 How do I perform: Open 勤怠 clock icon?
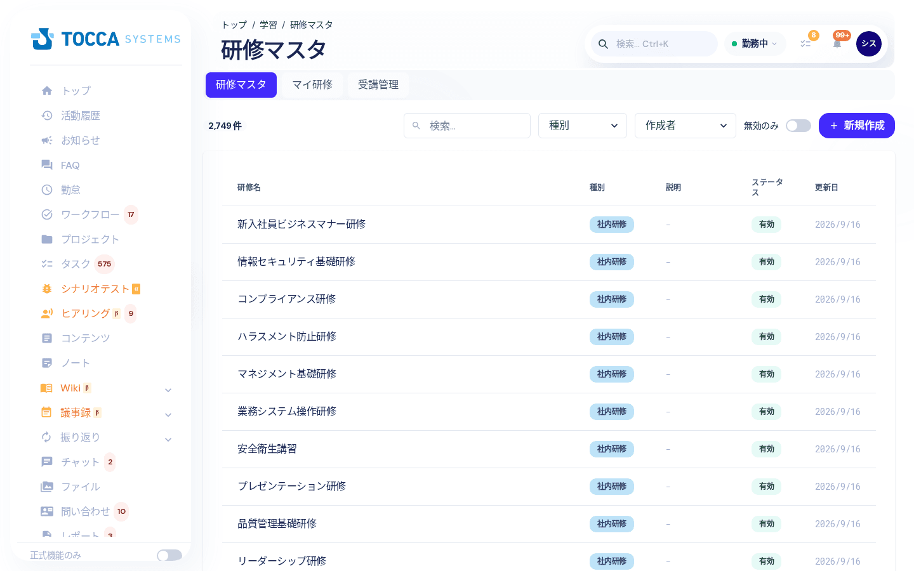pos(47,190)
